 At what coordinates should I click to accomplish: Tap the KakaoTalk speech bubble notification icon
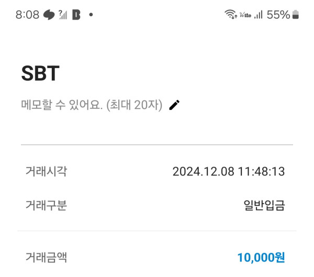click(x=49, y=15)
